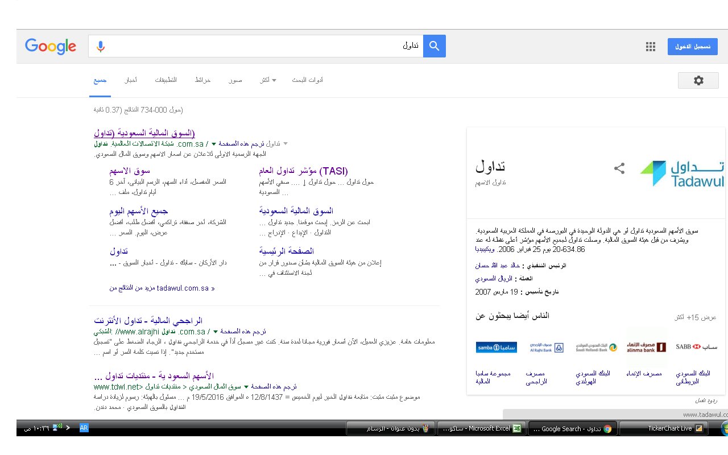Screen dimensions: 728x455
Task: Open Al Rajhi Capital online trading result
Action: pos(148,321)
